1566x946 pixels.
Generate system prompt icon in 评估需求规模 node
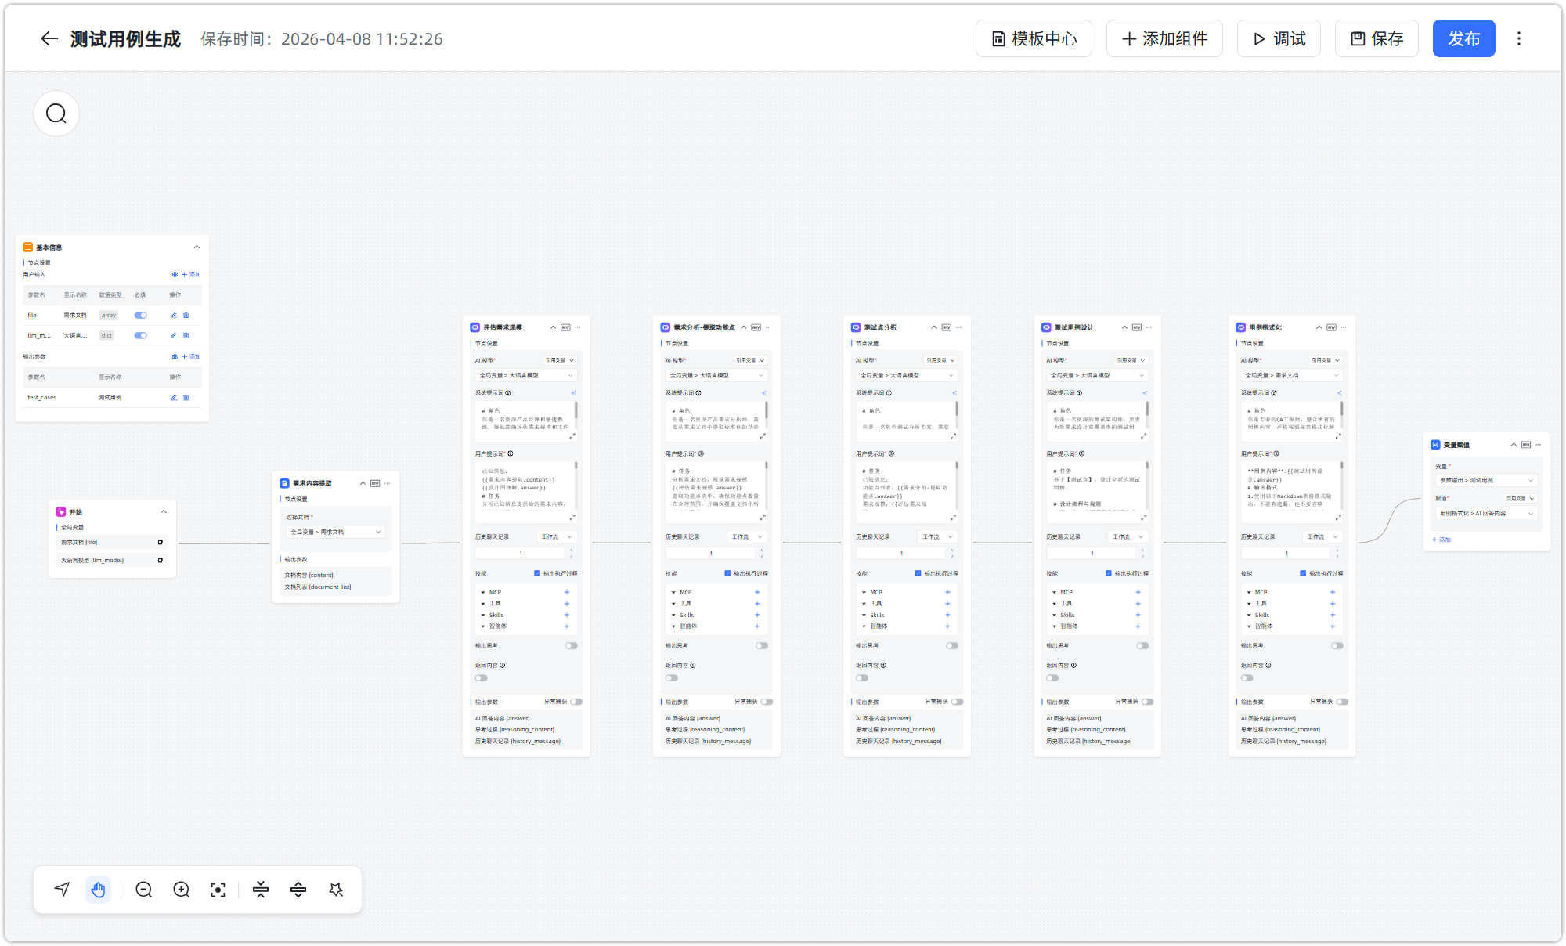point(573,393)
